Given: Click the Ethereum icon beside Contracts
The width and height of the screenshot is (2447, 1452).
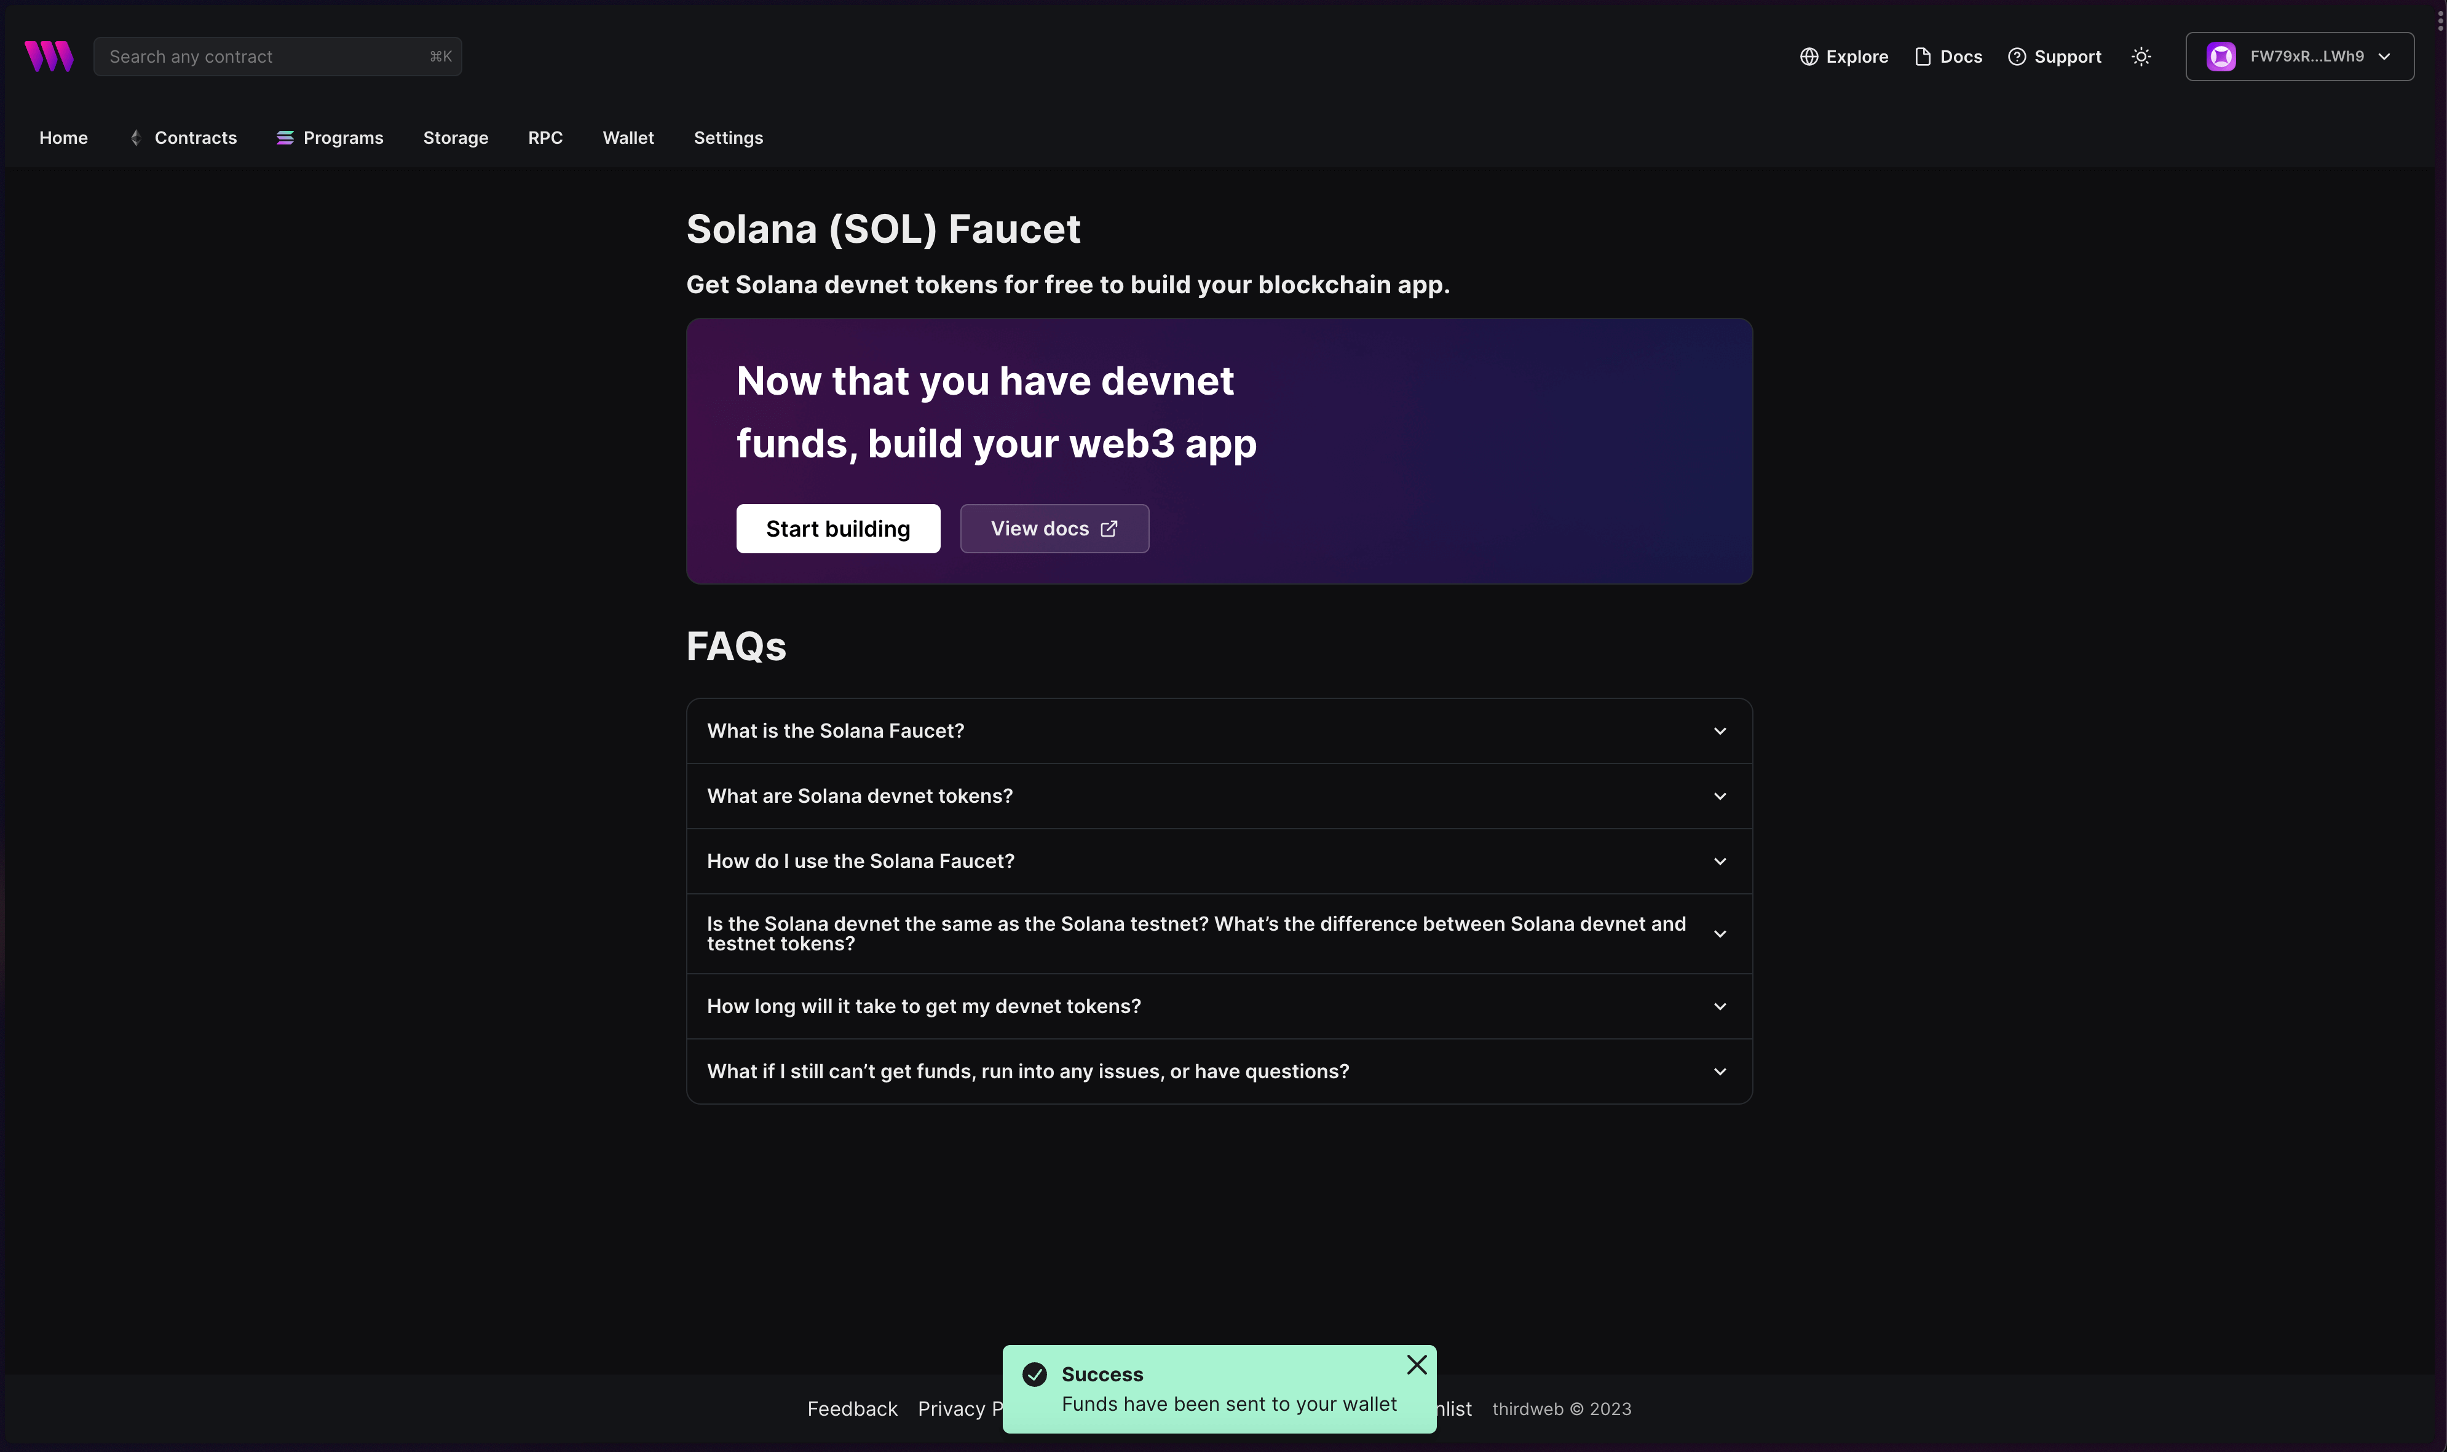Looking at the screenshot, I should 136,138.
